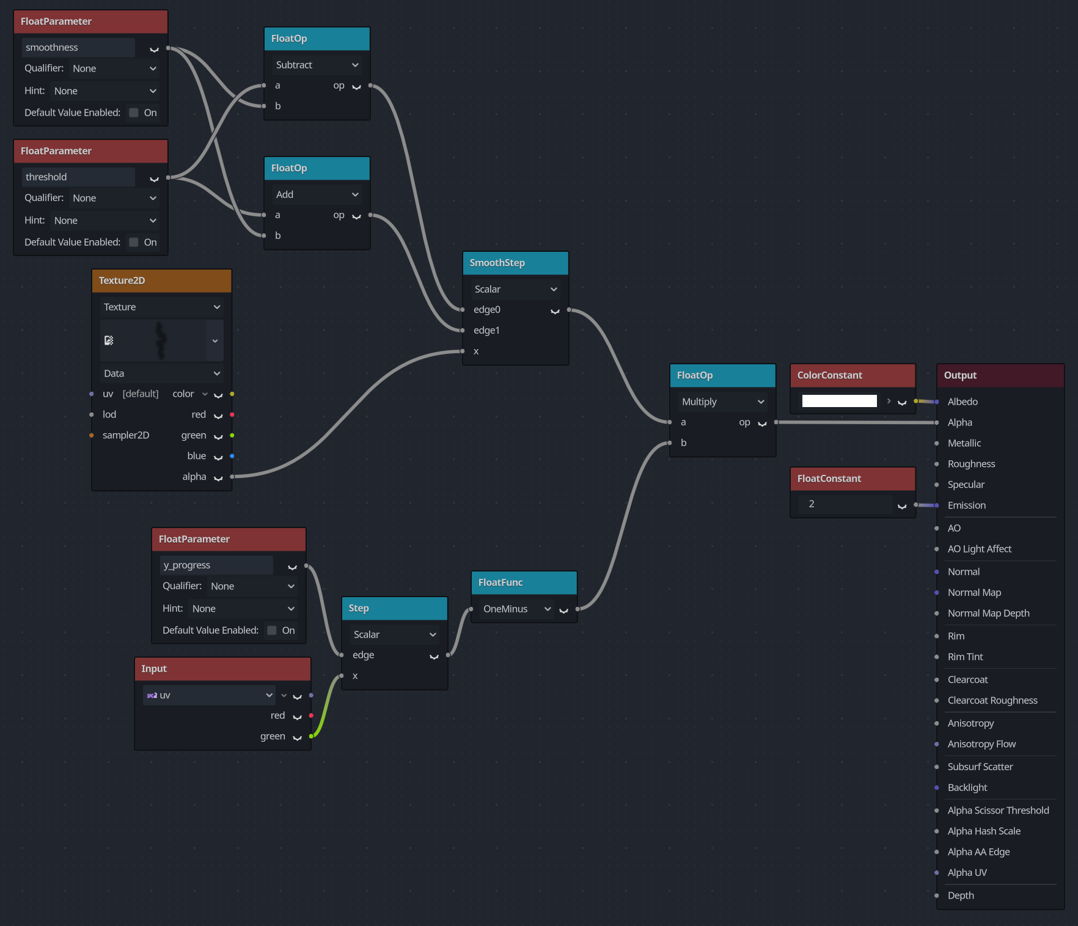Select the SmoothStep node title bar
This screenshot has width=1078, height=926.
pos(516,263)
